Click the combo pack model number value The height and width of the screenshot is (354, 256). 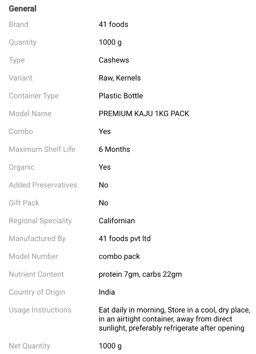(x=119, y=256)
